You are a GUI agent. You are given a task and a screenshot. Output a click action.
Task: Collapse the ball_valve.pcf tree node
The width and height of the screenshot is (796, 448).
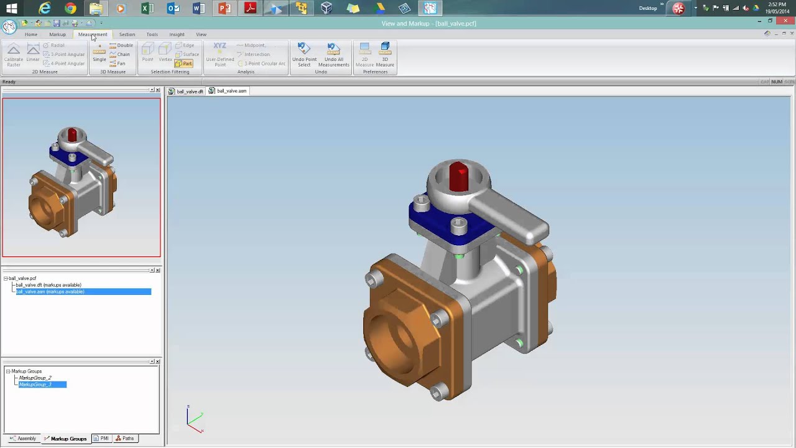pos(6,278)
